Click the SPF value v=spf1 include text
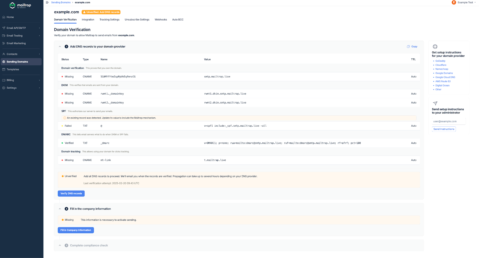This screenshot has height=258, width=479. [x=235, y=126]
